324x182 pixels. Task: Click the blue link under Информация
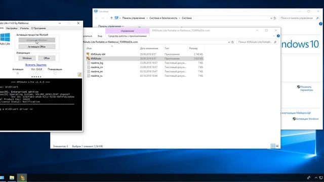pos(36,65)
